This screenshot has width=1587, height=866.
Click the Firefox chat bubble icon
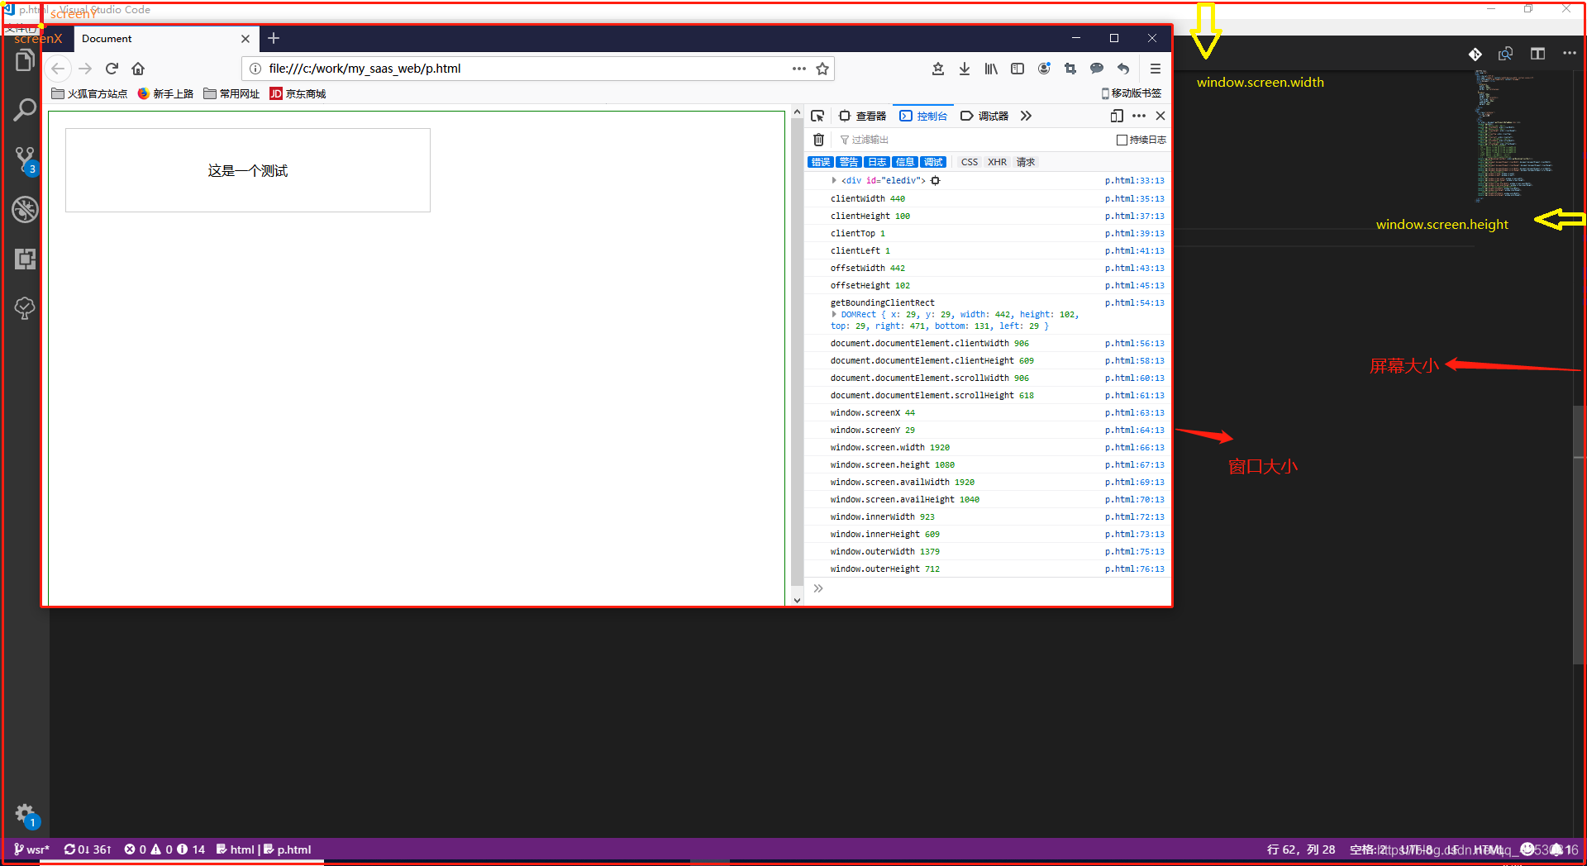point(1097,69)
